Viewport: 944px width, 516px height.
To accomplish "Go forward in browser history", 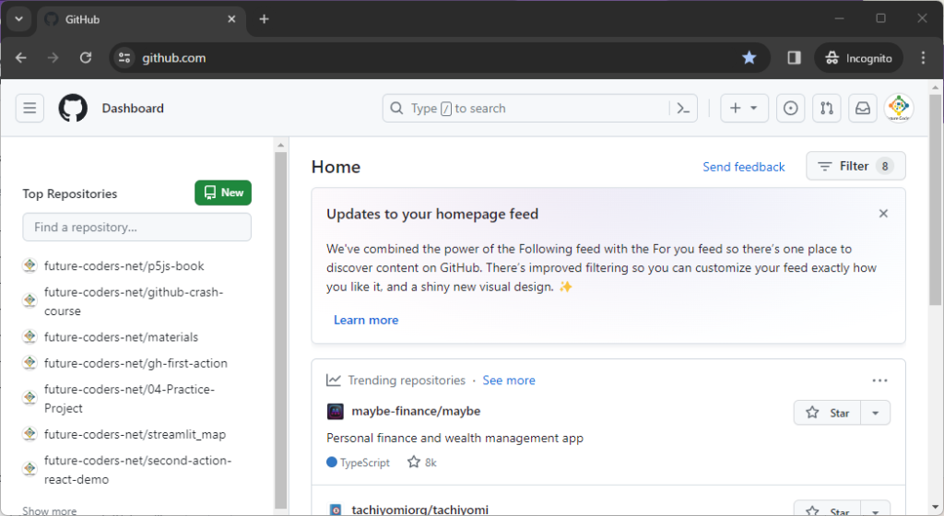I will pos(53,58).
